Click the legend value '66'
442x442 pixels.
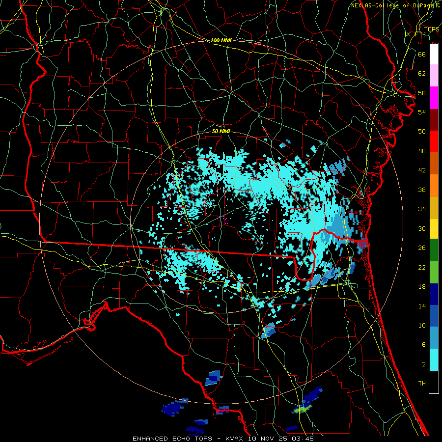[422, 54]
